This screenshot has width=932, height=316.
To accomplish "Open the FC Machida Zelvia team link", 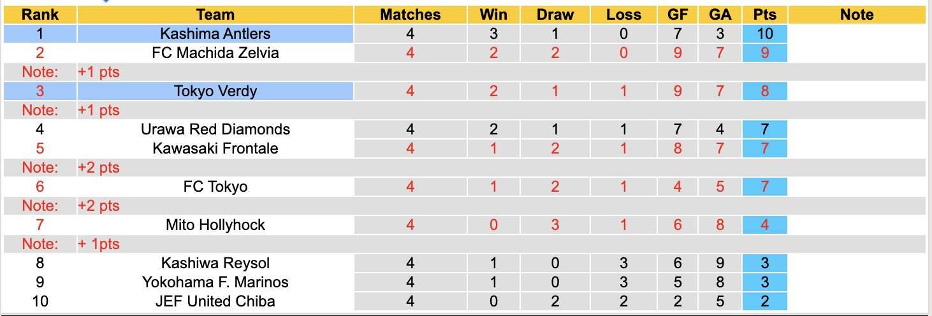I will point(215,53).
